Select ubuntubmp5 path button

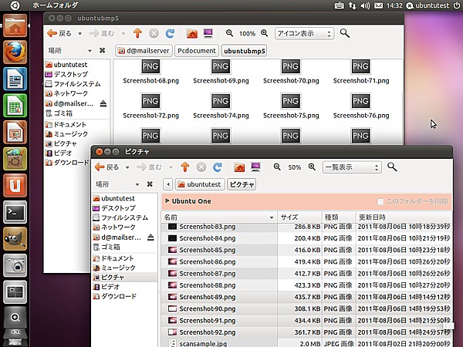coord(244,51)
